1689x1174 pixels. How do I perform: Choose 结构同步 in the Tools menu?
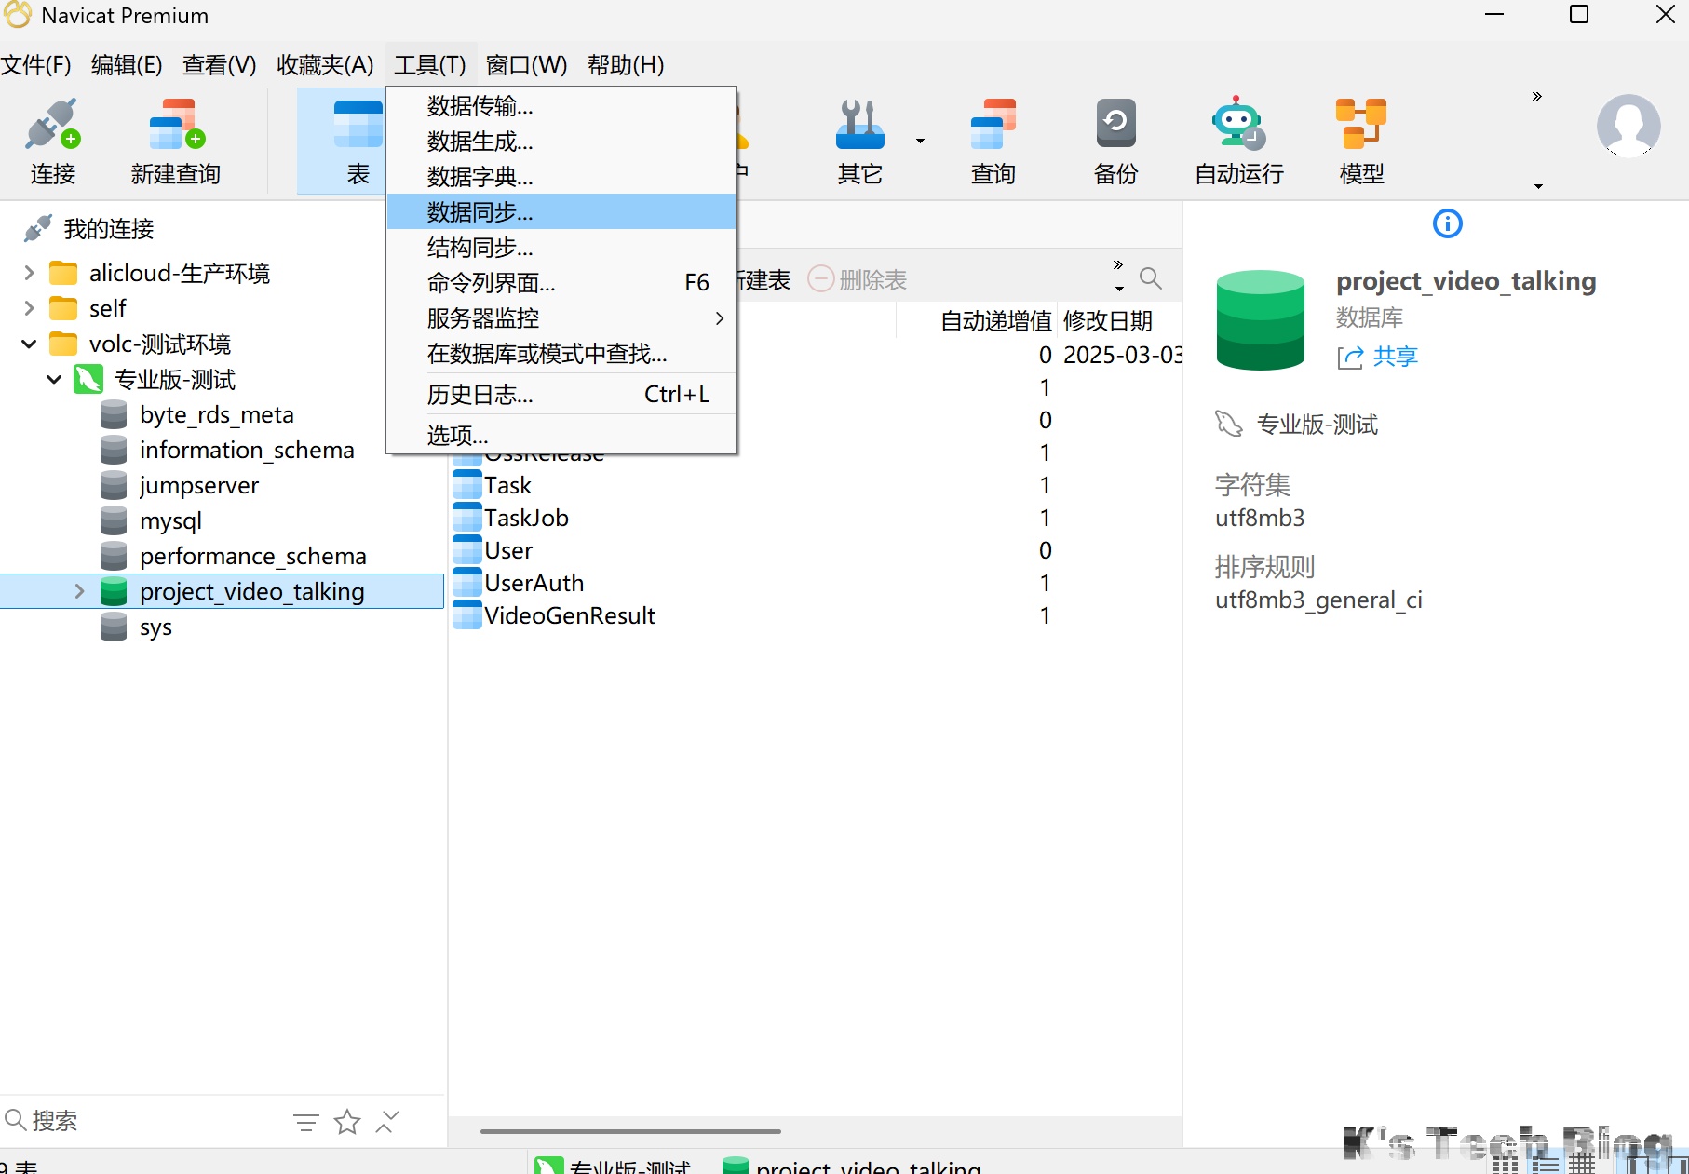pos(480,248)
